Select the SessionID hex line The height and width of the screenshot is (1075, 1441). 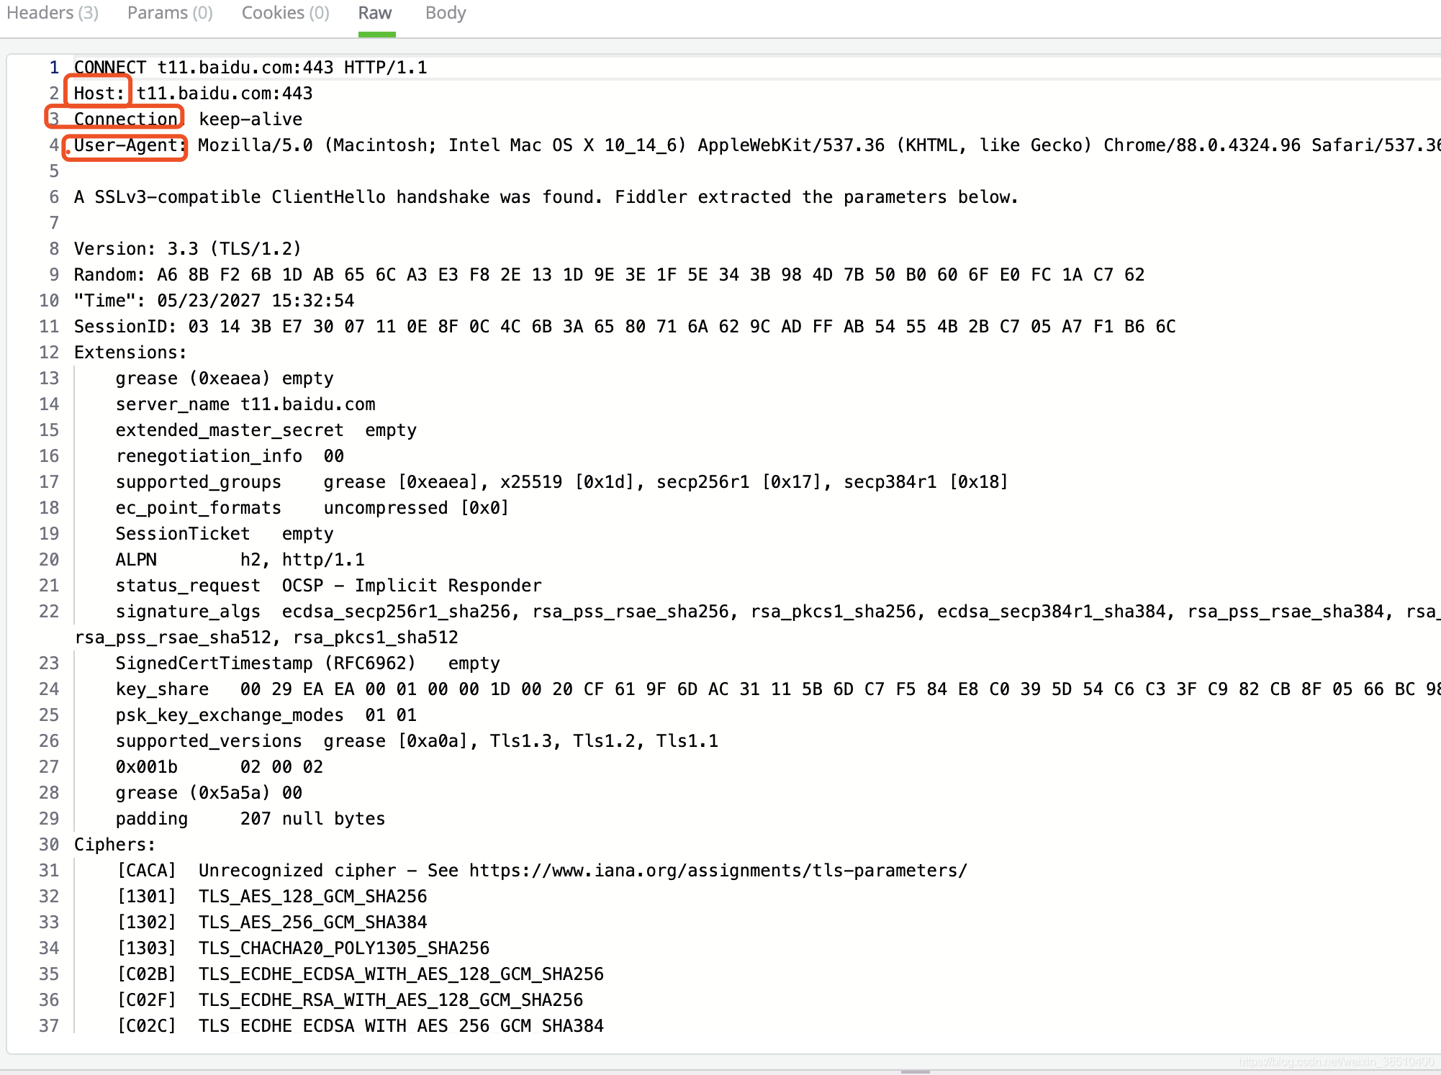tap(625, 327)
